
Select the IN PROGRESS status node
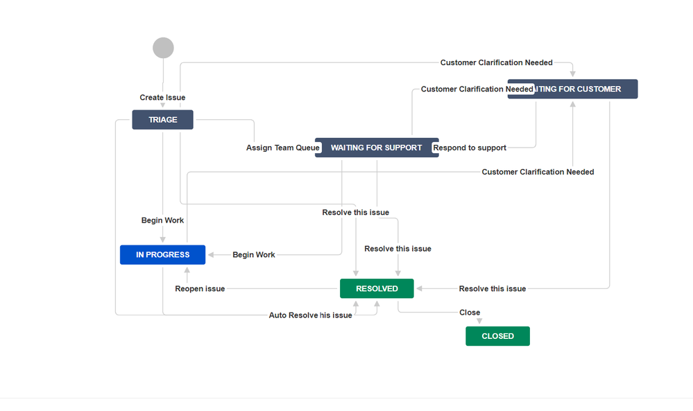[162, 254]
